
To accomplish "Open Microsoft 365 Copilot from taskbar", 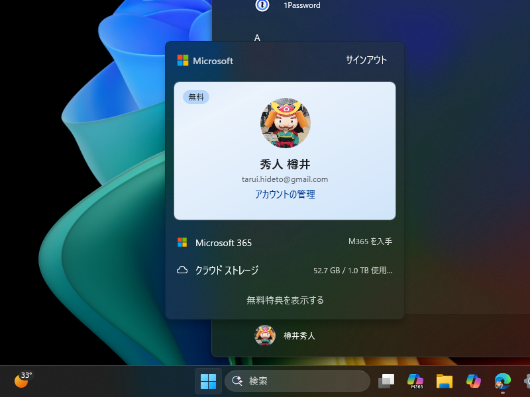I will pyautogui.click(x=415, y=381).
